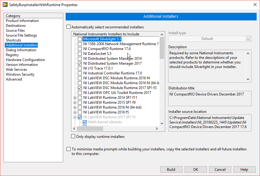The image size is (260, 176).
Task: Open the Install type dropdown
Action: 248,39
